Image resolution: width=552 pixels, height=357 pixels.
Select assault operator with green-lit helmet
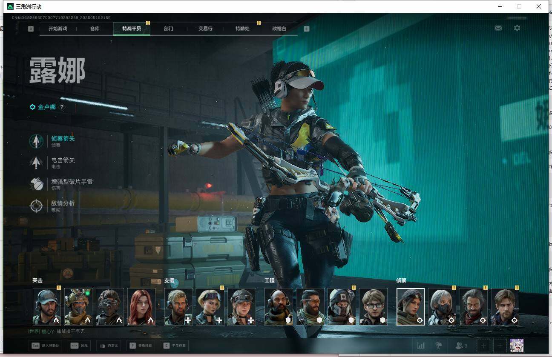point(78,307)
